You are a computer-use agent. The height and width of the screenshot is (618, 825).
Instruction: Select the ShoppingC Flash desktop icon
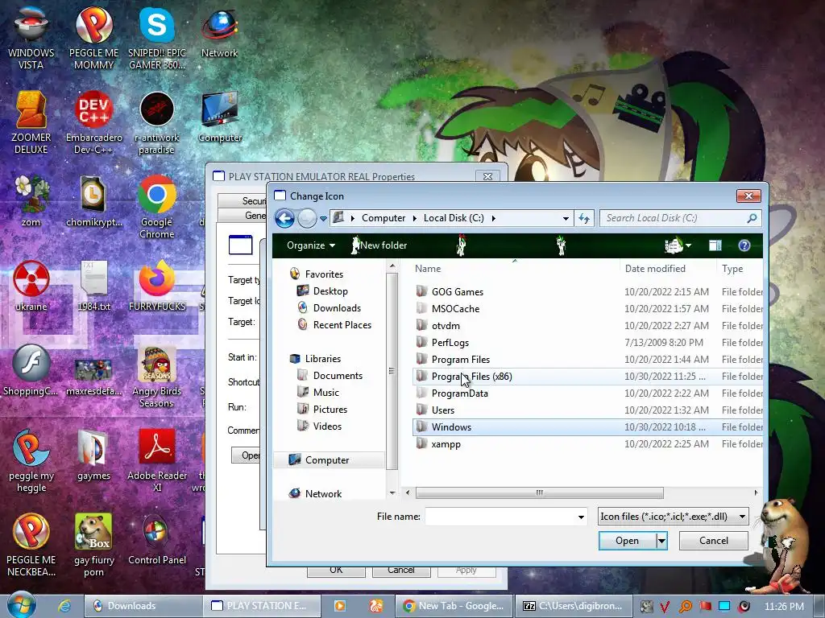point(31,371)
